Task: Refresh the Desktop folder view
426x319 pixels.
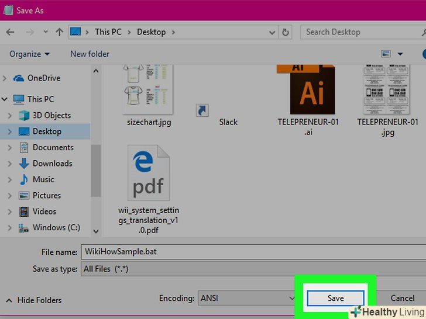Action: point(286,32)
